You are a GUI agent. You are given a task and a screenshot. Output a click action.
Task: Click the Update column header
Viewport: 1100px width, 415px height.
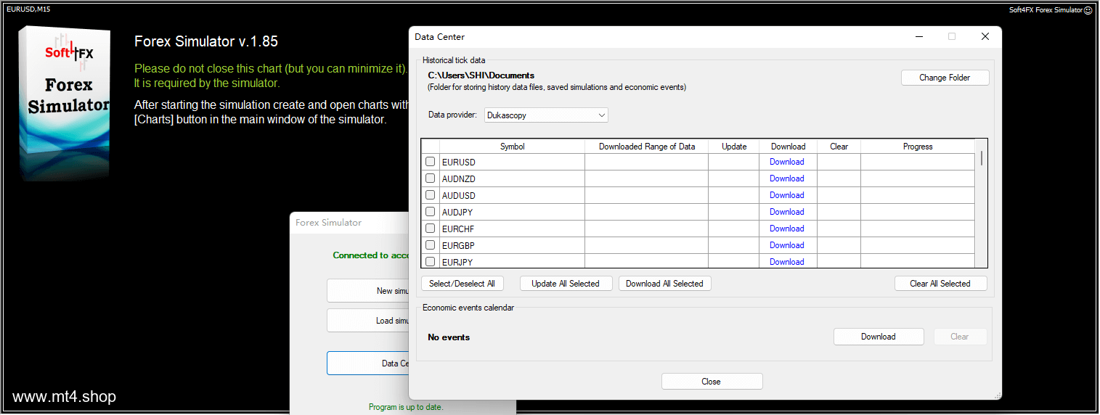[734, 147]
